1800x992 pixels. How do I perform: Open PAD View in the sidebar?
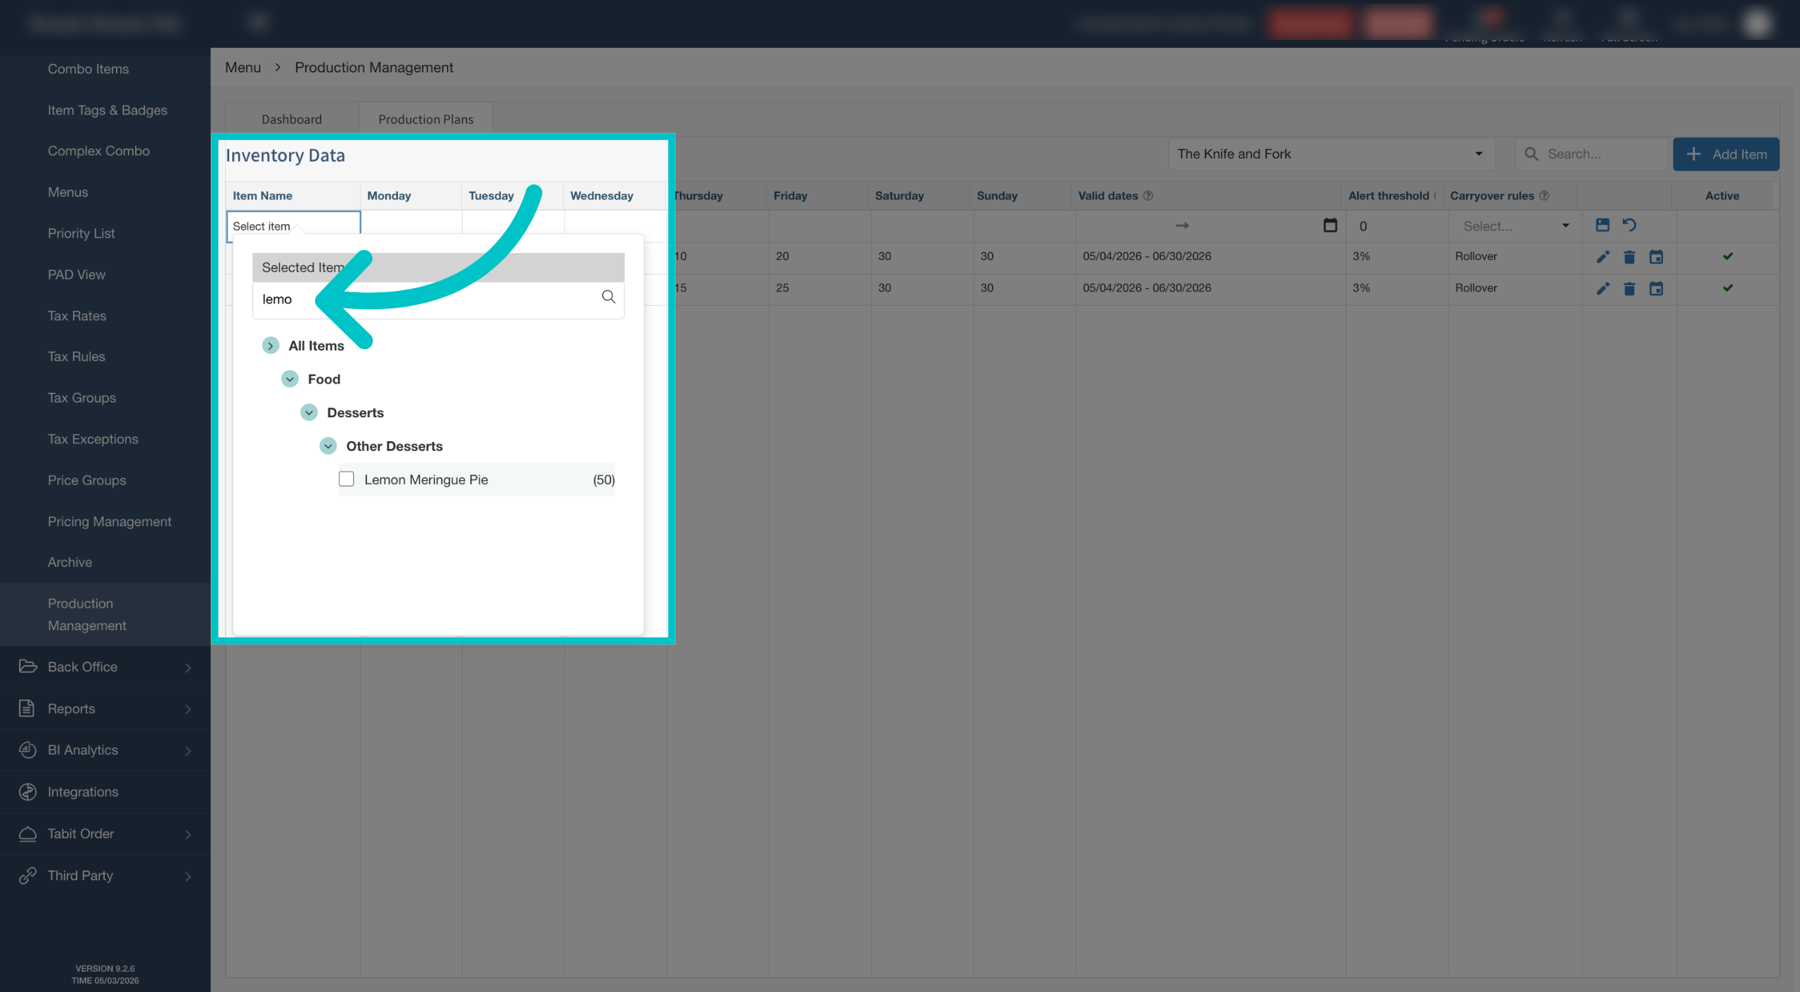click(76, 275)
